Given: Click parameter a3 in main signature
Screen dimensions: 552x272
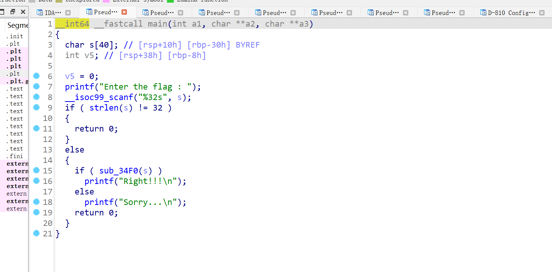Looking at the screenshot, I should pyautogui.click(x=304, y=24).
